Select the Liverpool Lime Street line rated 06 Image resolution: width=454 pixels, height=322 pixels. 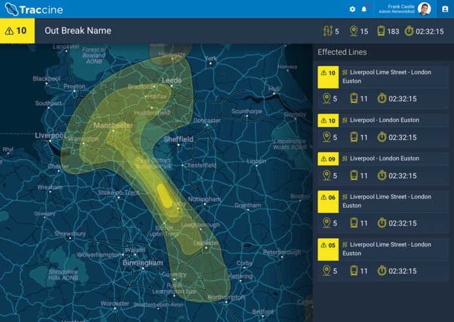pyautogui.click(x=383, y=212)
